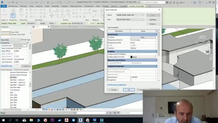Select the Rotate tool in Modify panel
Screen dimensions: 218x123
tap(63, 16)
